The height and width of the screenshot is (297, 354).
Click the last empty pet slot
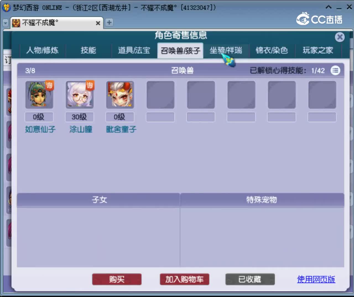tap(322, 95)
